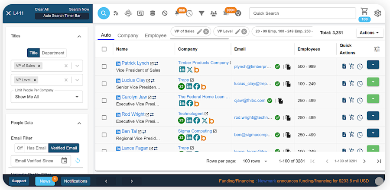Set Email Filter to Verified Email

(x=64, y=148)
